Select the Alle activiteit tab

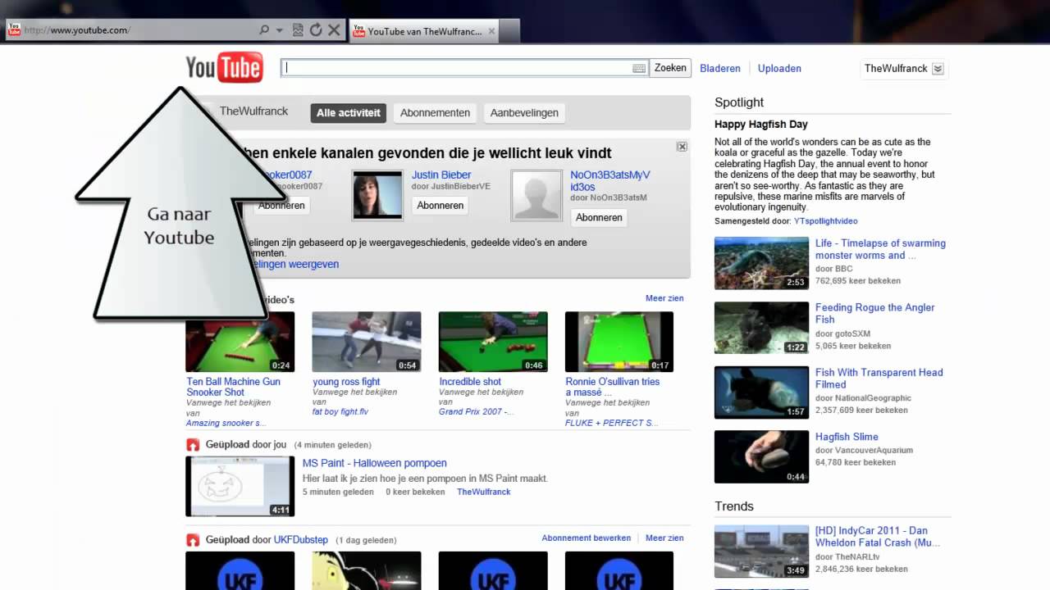pos(349,113)
